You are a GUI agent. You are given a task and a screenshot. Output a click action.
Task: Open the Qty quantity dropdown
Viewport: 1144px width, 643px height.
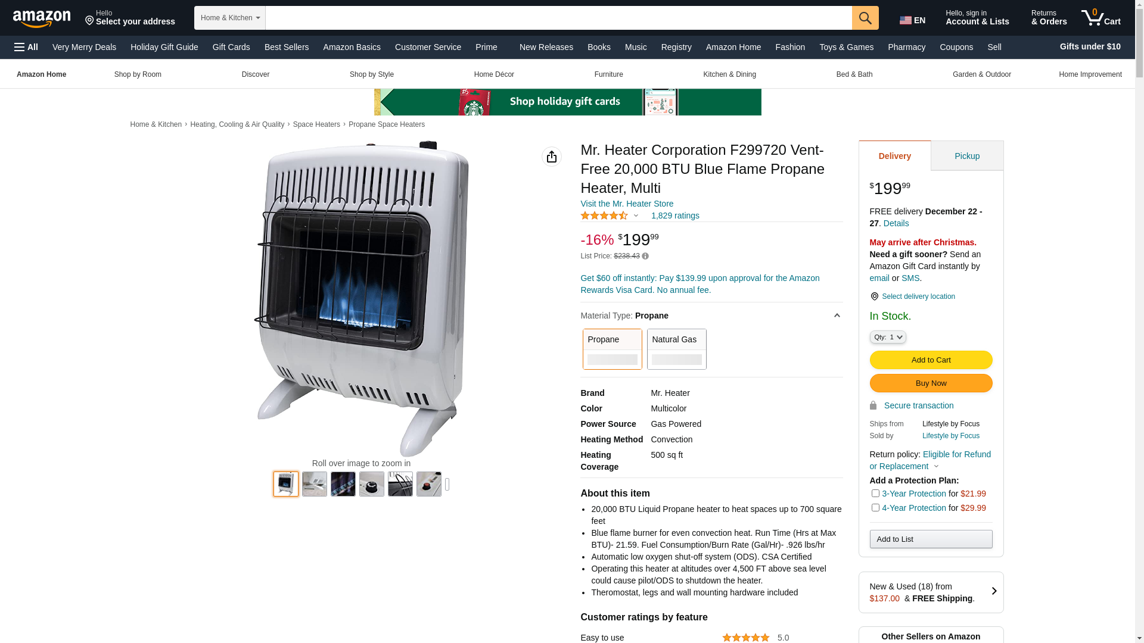tap(888, 337)
